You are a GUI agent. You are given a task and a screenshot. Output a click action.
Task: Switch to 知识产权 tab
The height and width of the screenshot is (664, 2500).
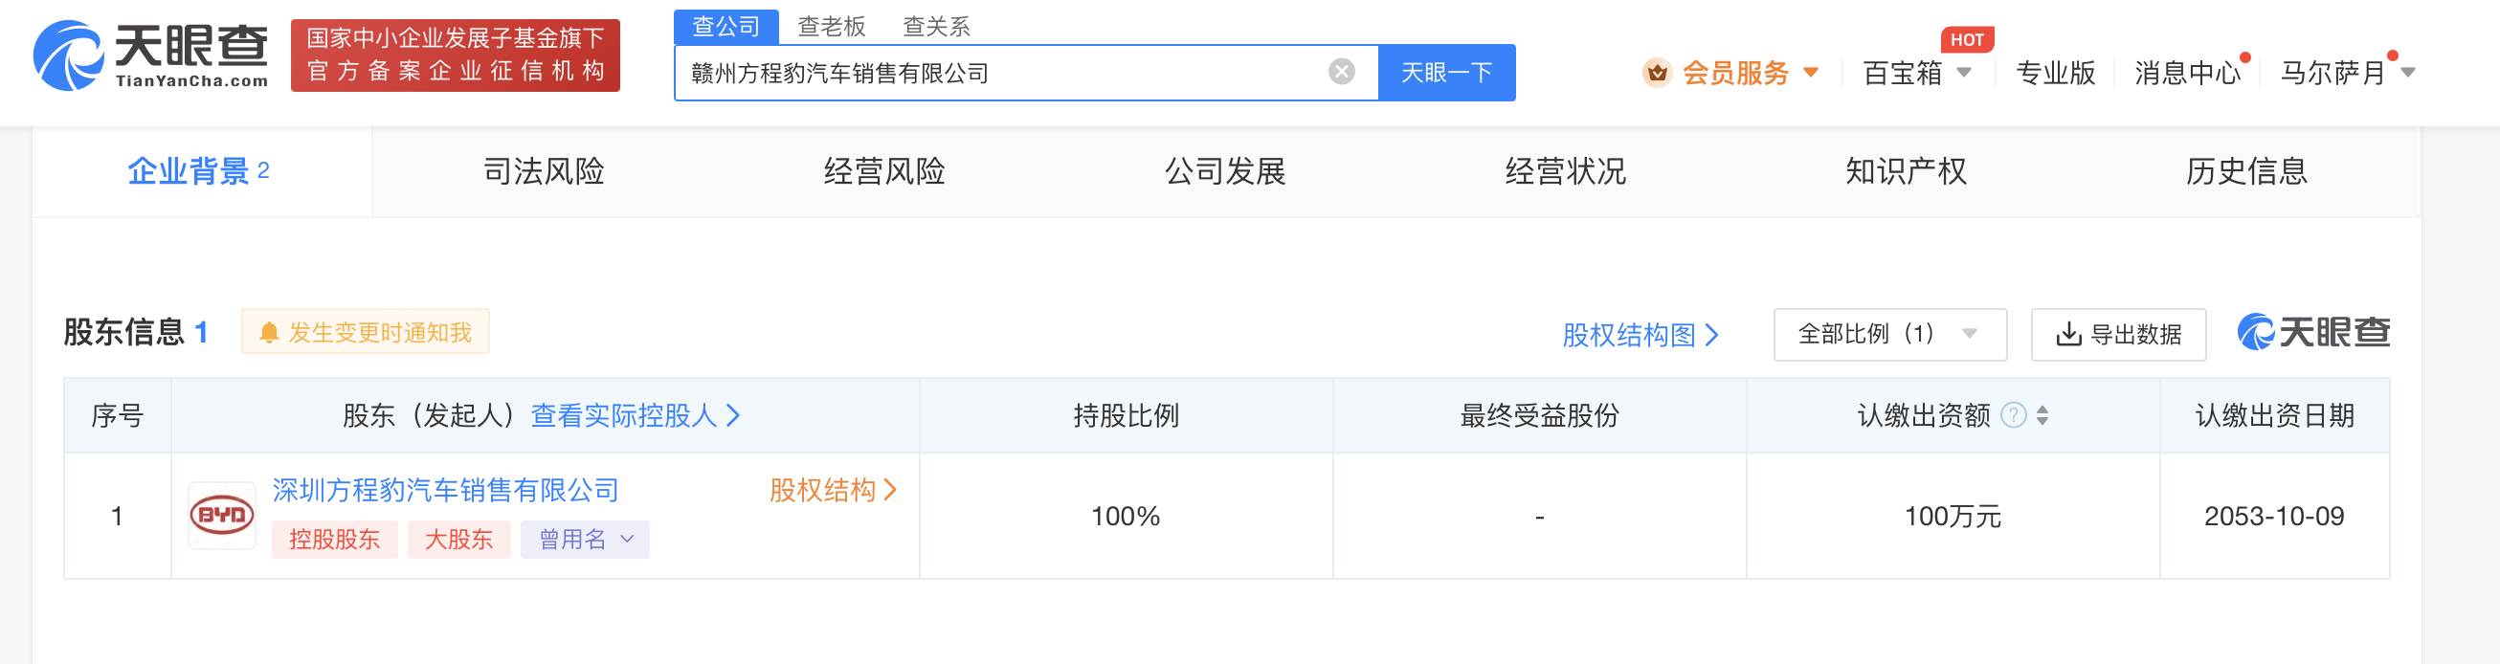(1906, 172)
